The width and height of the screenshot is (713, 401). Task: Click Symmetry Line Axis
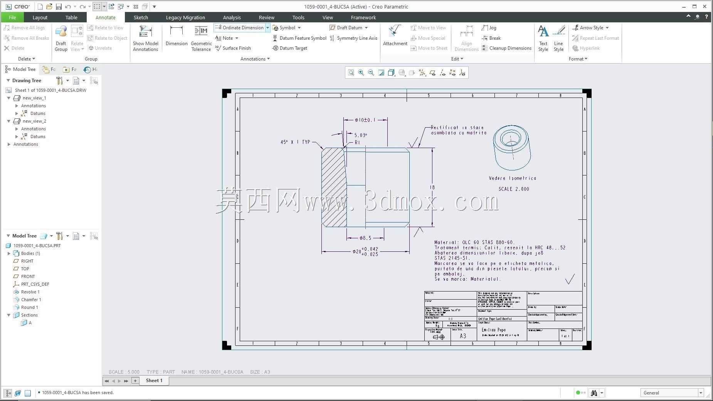point(353,38)
